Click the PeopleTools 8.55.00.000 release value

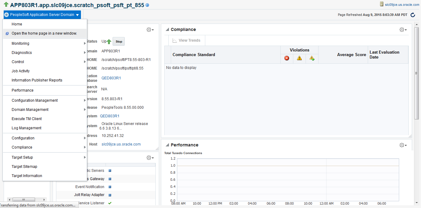[x=122, y=108]
